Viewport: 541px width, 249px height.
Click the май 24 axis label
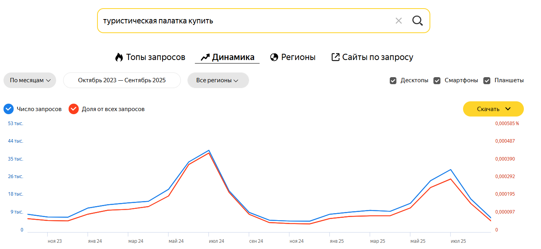pyautogui.click(x=176, y=241)
